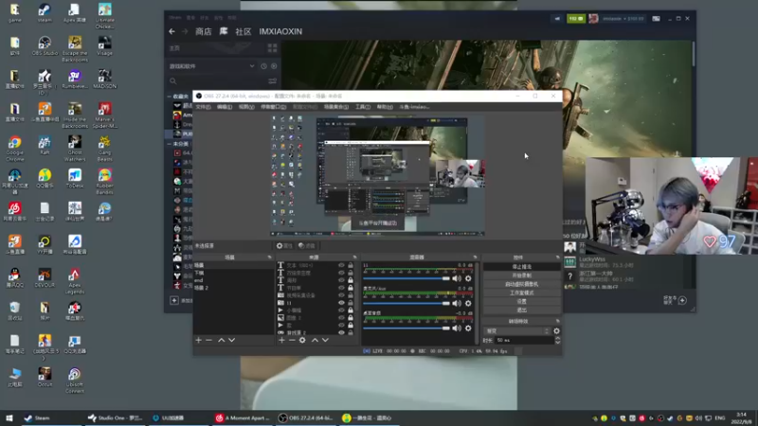This screenshot has width=758, height=426.
Task: Enable 工作室模式 in OBS controls
Action: click(x=522, y=293)
